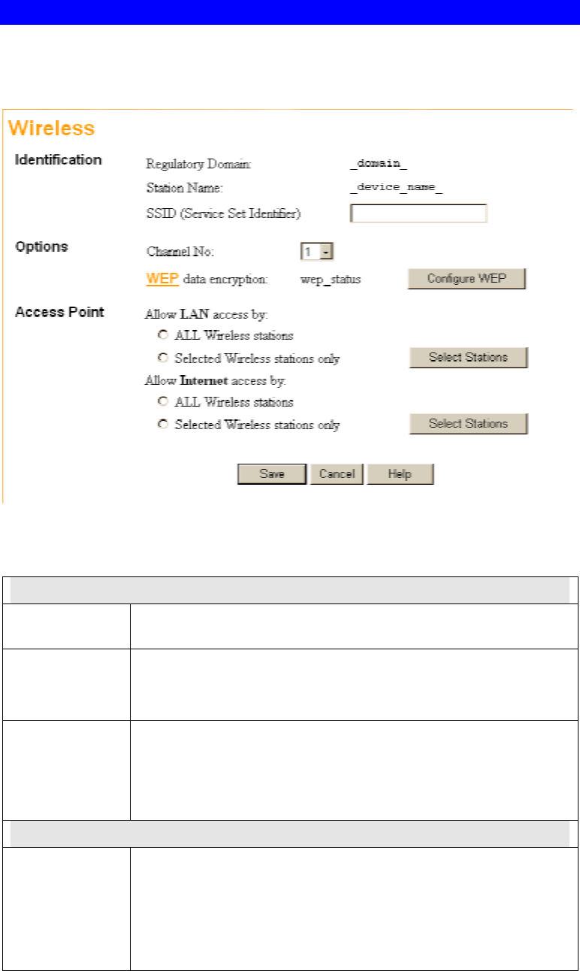Click the Allow Internet access by text

(x=215, y=381)
